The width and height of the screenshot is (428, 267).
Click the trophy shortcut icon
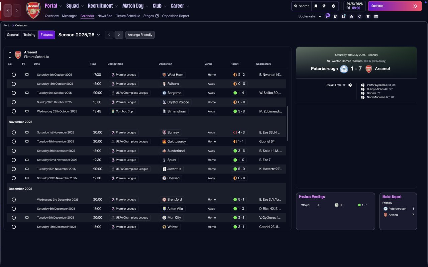pos(368,16)
